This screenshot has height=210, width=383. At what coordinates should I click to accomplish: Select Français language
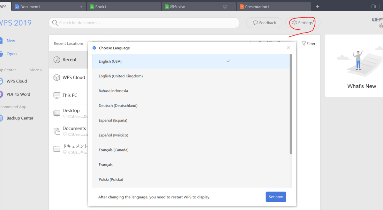click(x=191, y=165)
